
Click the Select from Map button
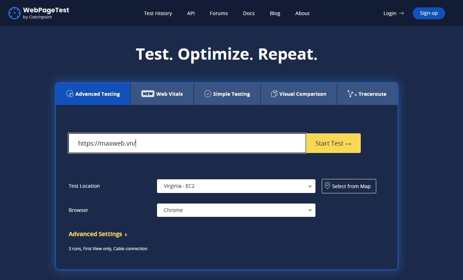349,186
